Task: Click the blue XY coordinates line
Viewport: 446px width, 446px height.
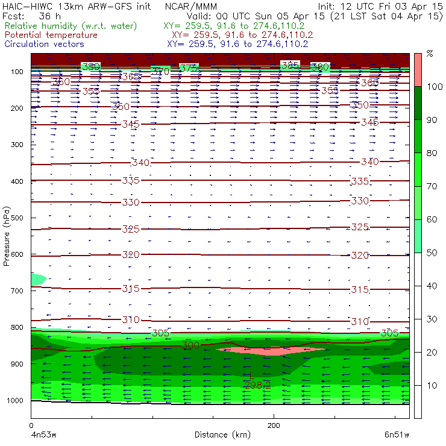Action: click(x=237, y=44)
